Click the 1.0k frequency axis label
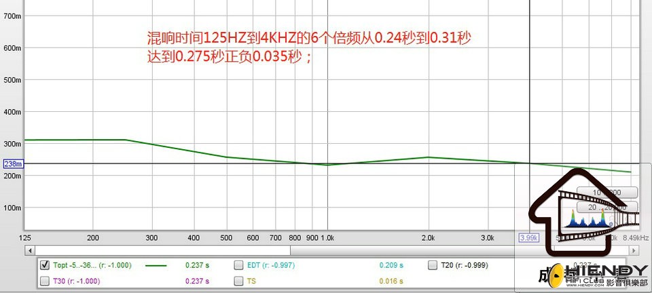 327,238
